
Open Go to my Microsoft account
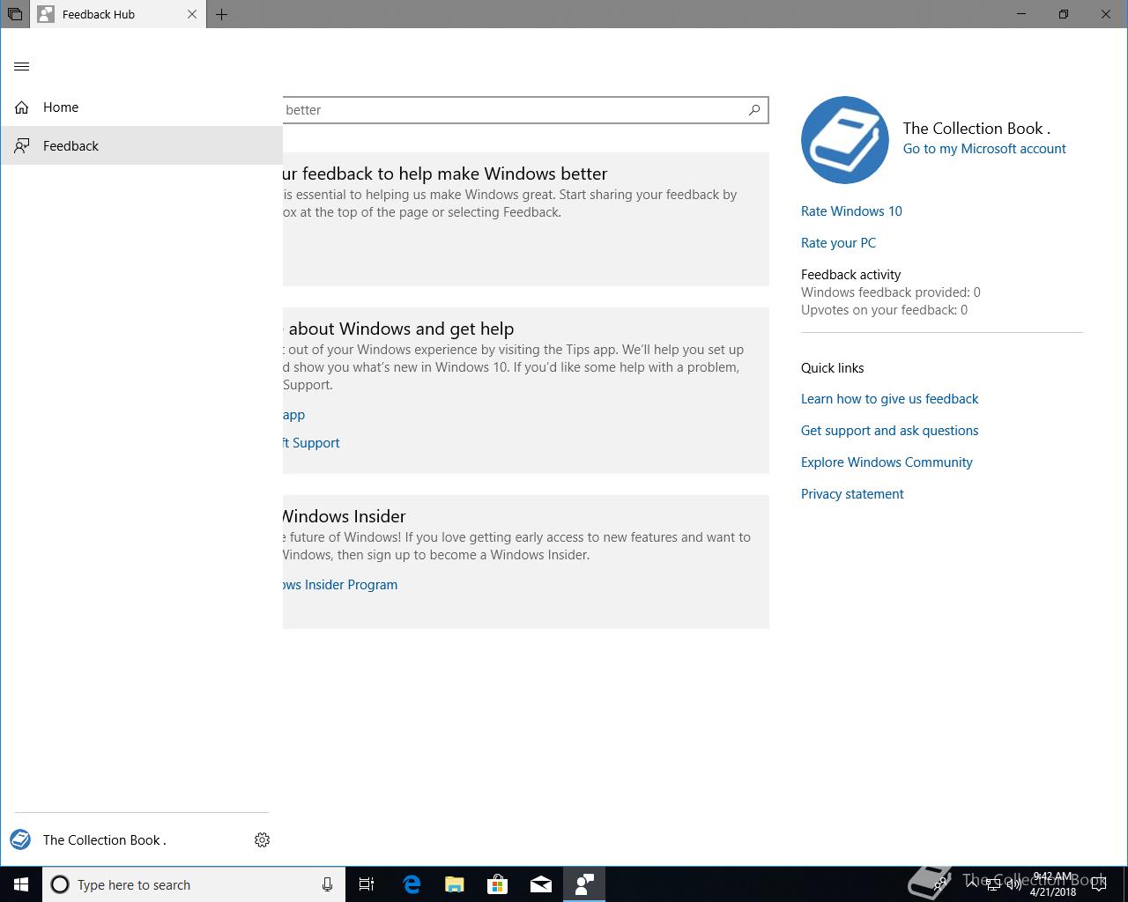[984, 149]
